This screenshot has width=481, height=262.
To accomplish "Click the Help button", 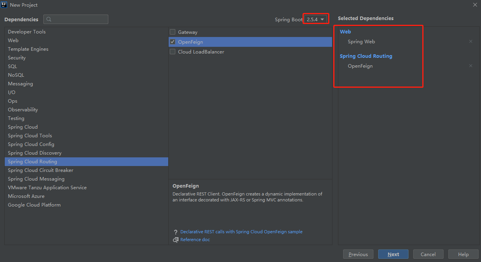I will click(463, 254).
